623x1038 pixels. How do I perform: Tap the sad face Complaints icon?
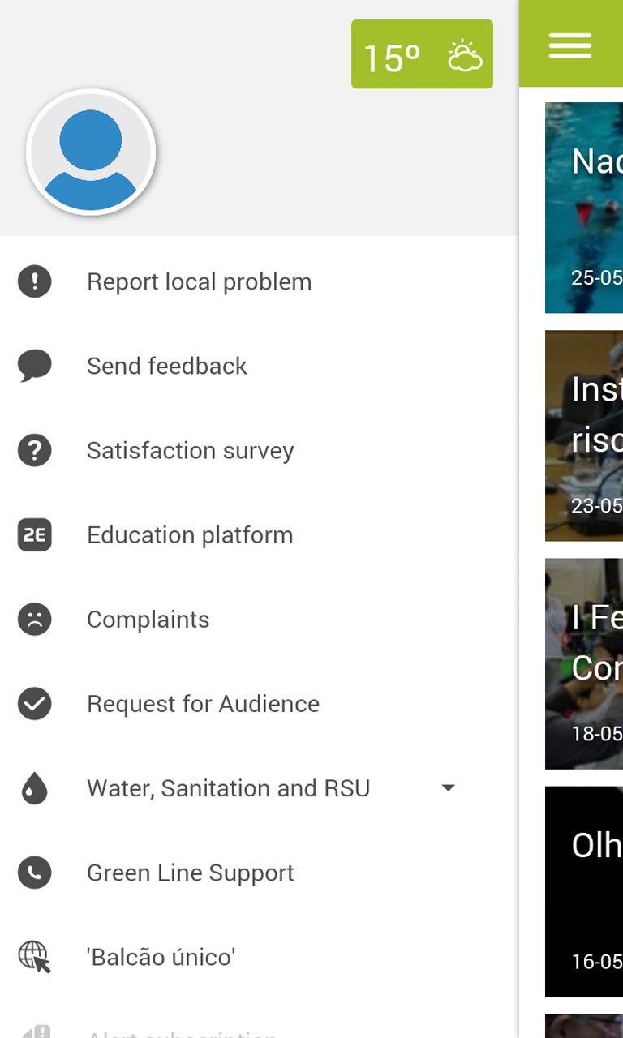point(35,620)
